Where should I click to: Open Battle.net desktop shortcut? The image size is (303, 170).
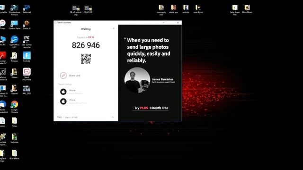(x=27, y=9)
